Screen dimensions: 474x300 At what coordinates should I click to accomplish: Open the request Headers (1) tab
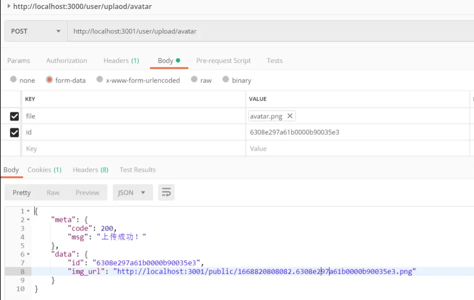tap(121, 61)
